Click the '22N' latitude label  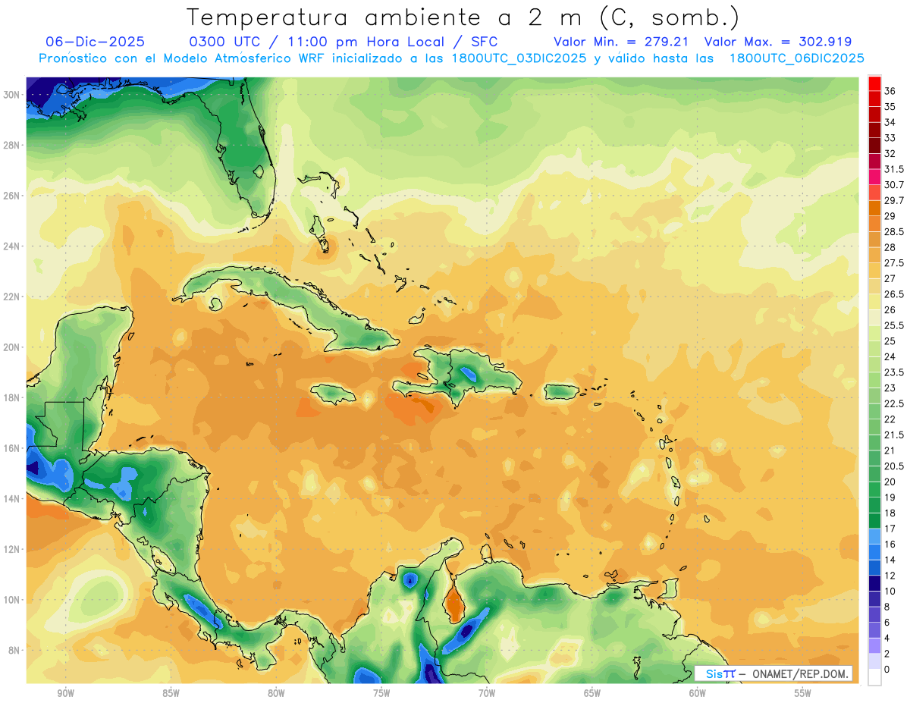tap(13, 297)
